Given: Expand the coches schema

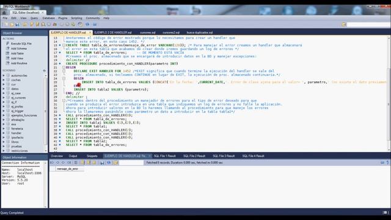Looking at the screenshot, I should [4, 80].
